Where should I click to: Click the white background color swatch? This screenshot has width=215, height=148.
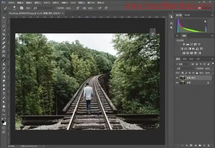pyautogui.click(x=5, y=124)
